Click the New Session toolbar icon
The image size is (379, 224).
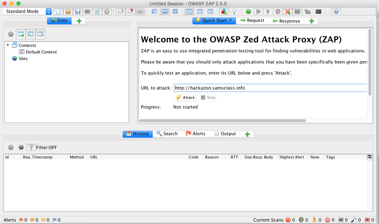58,11
